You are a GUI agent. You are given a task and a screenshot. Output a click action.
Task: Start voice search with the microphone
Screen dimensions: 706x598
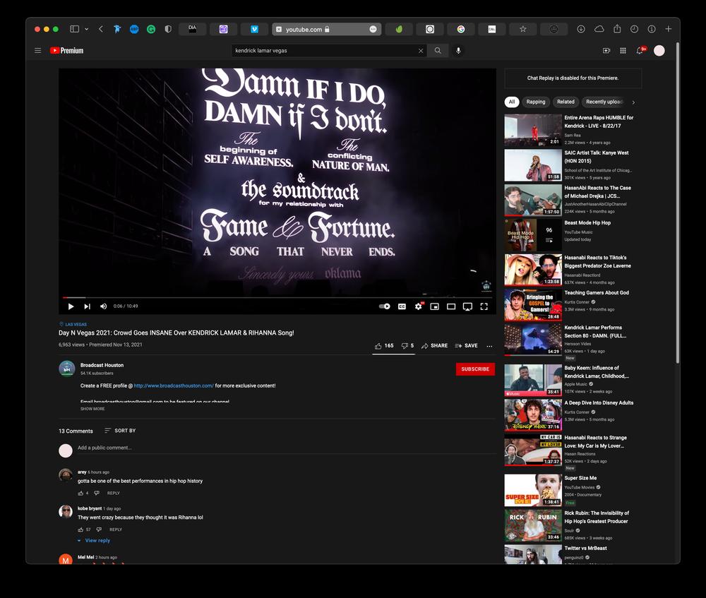(458, 50)
